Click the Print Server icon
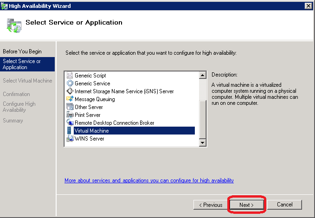 pos(70,115)
